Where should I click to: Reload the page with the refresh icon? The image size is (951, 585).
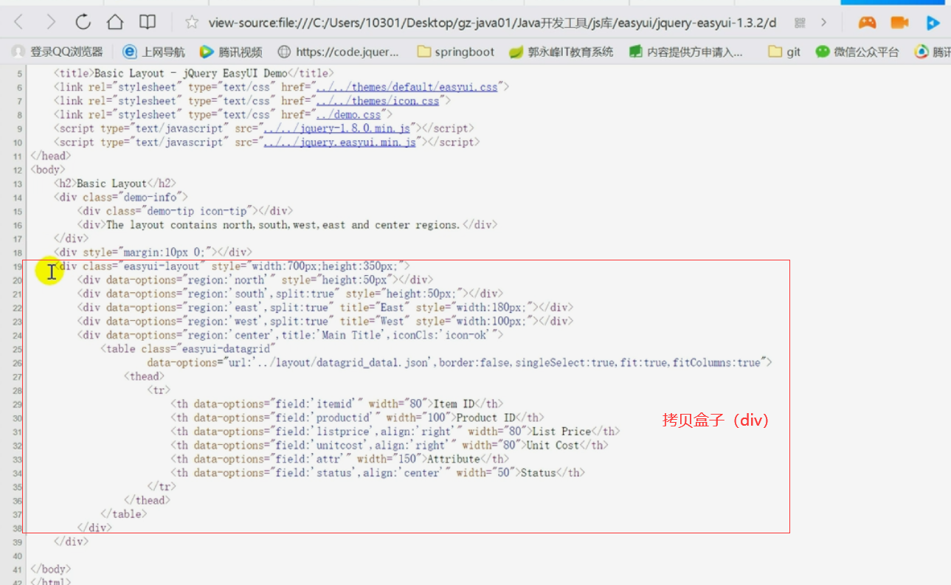coord(83,22)
